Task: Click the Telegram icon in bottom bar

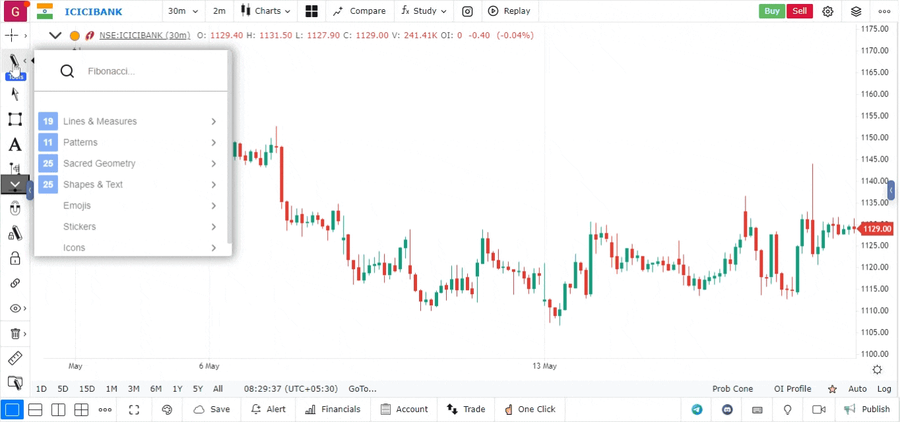Action: [x=697, y=409]
